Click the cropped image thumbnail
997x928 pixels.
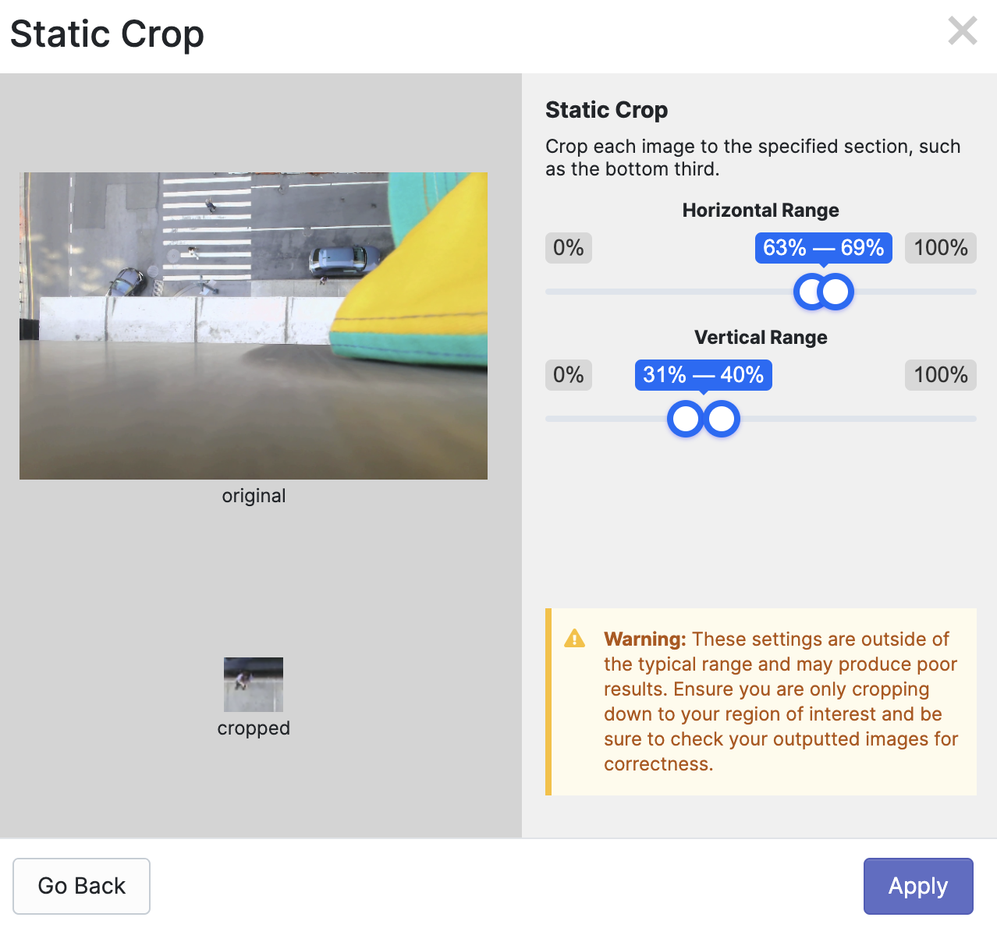click(254, 685)
